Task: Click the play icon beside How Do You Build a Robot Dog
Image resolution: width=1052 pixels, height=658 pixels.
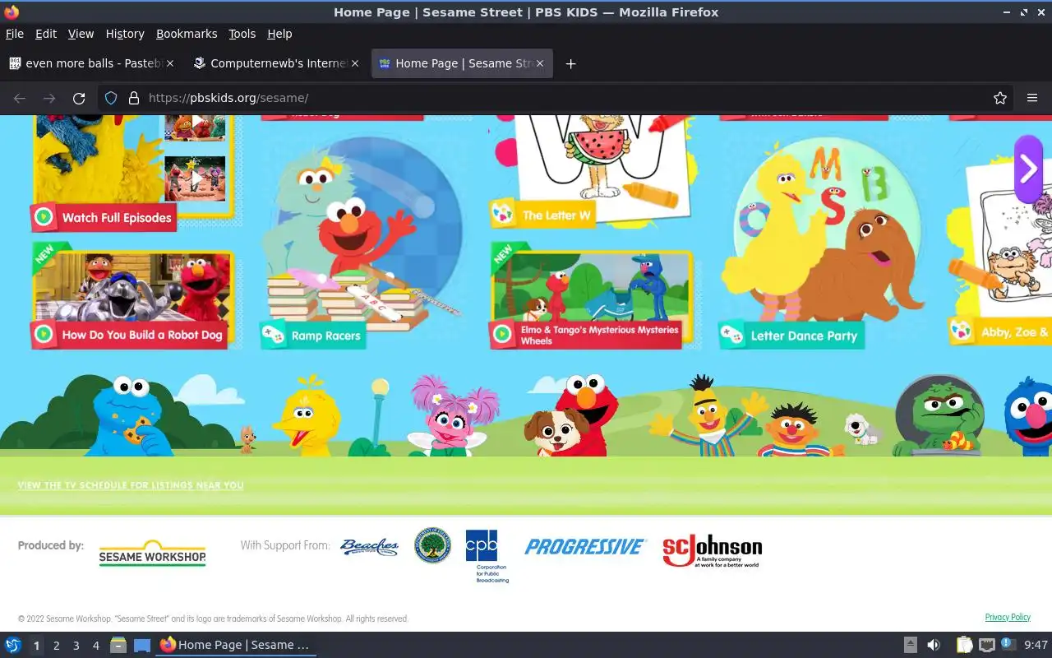Action: [x=44, y=335]
